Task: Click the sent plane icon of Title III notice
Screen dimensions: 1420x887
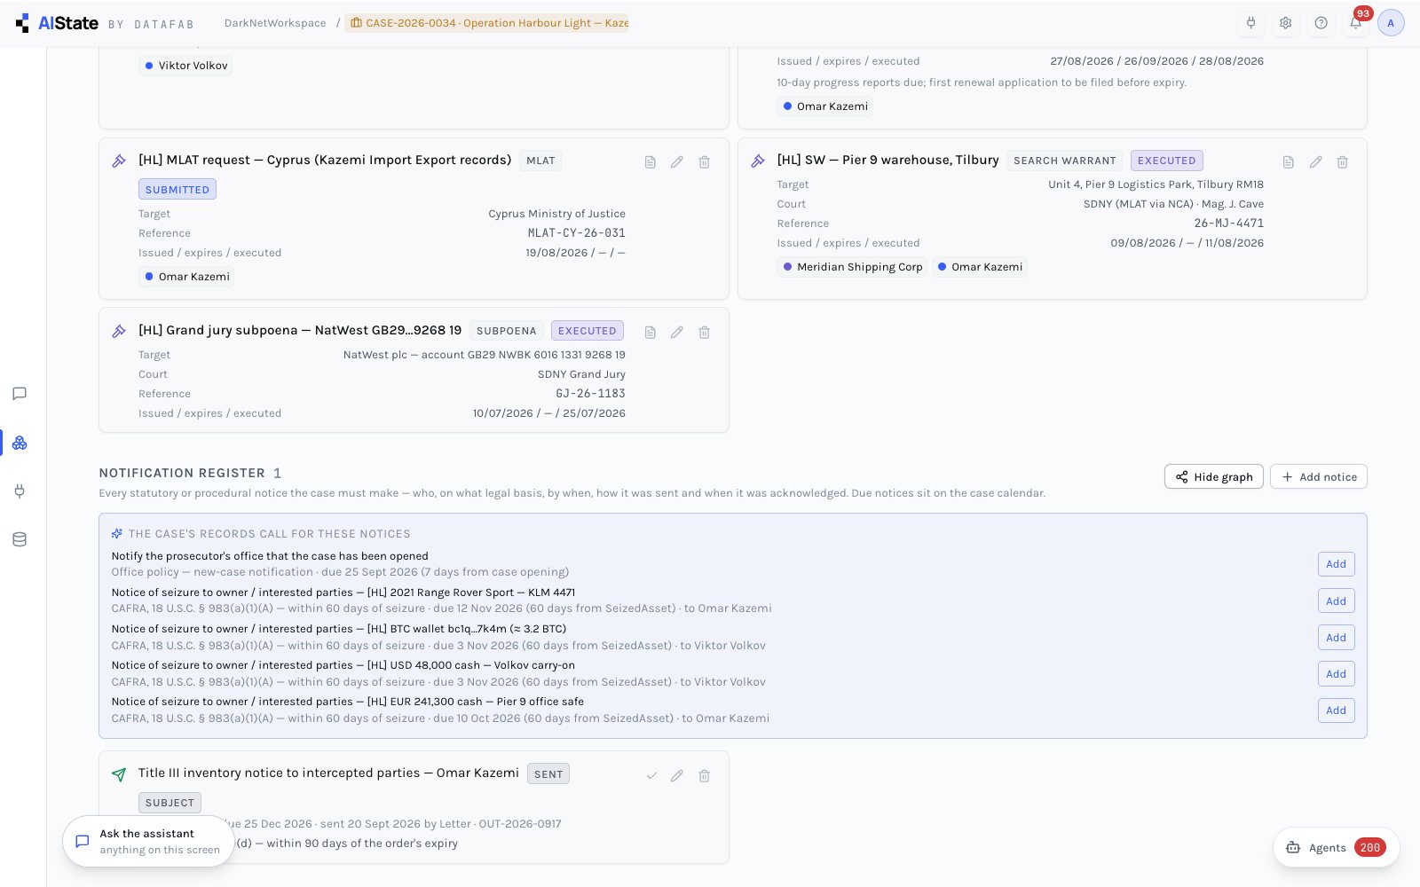Action: 119,774
